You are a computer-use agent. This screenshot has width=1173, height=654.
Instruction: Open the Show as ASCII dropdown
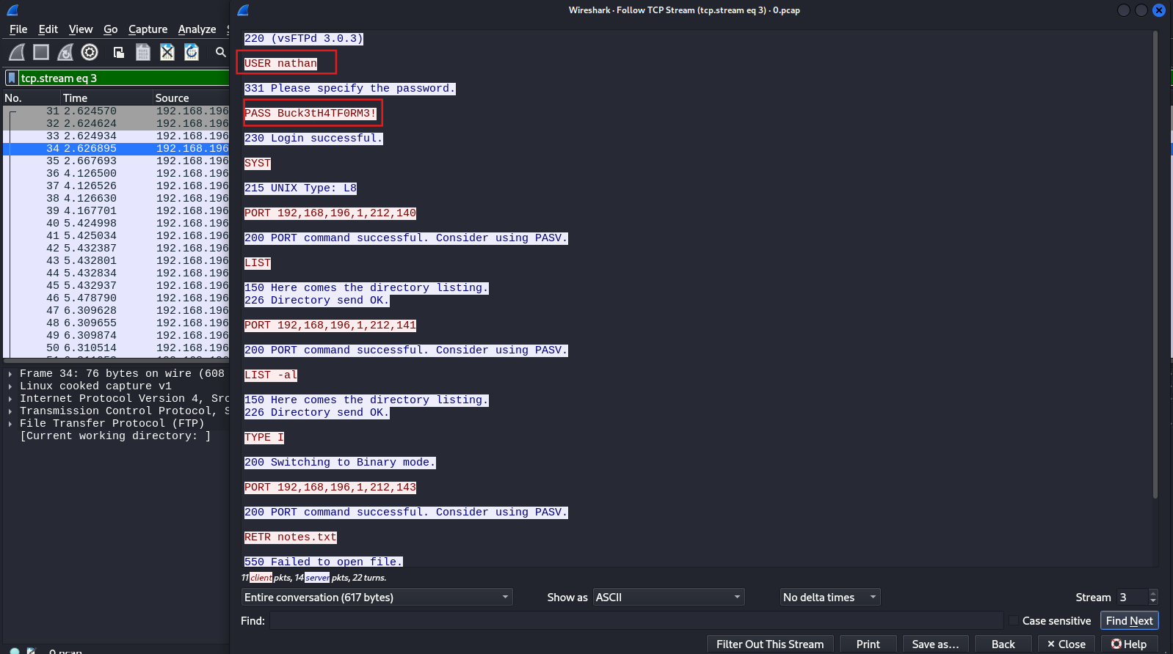[669, 598]
